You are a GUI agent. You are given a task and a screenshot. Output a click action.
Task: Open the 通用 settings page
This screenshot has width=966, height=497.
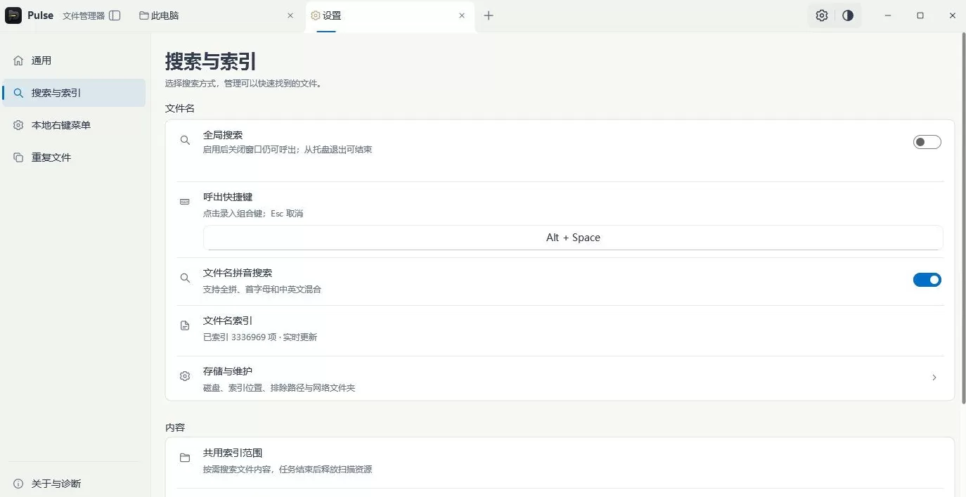click(74, 60)
